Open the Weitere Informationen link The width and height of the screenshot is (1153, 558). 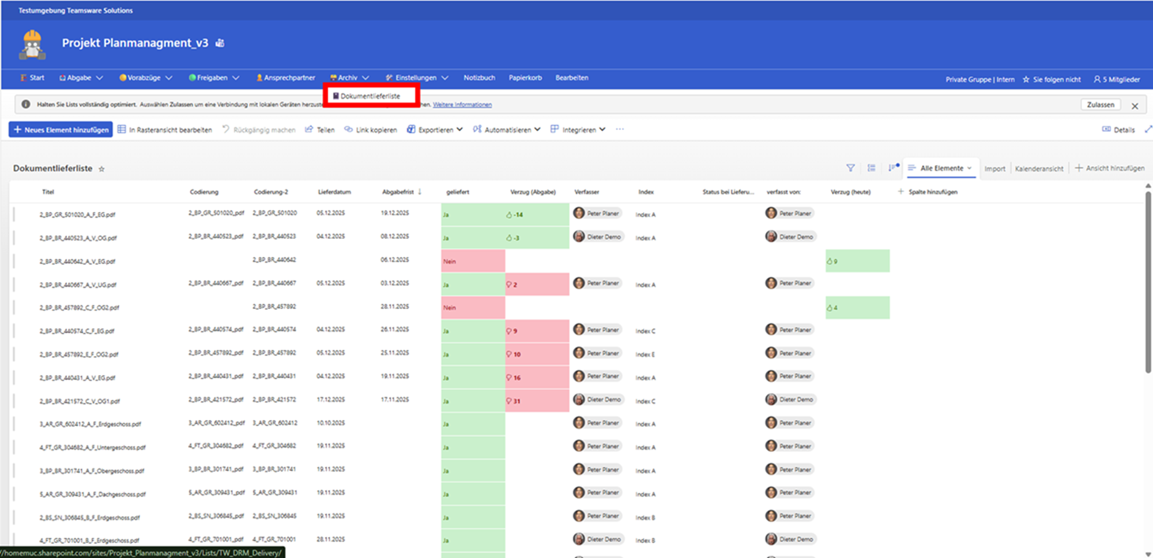pos(462,105)
